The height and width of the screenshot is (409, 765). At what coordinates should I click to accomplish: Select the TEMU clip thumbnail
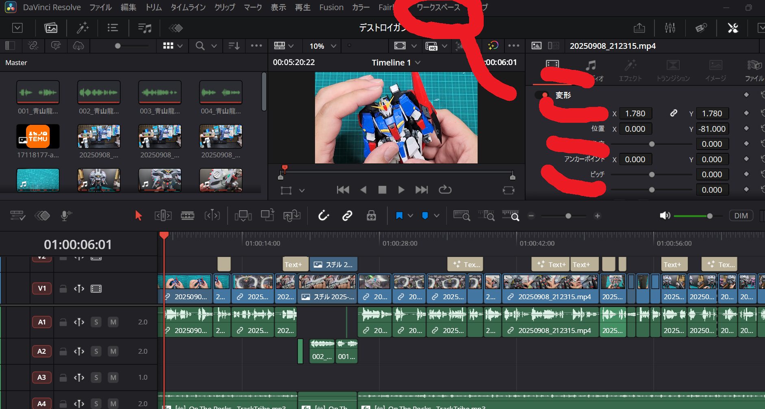click(x=38, y=136)
